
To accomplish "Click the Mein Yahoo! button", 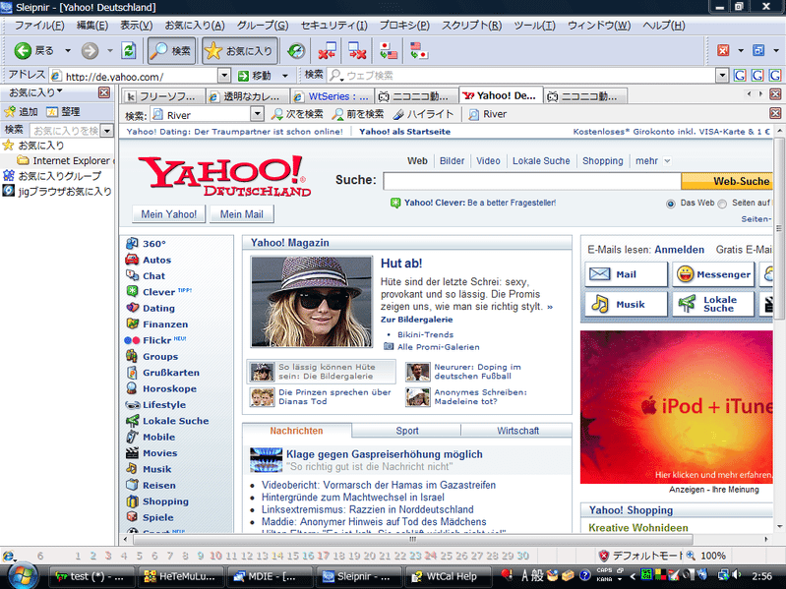I will [x=169, y=213].
